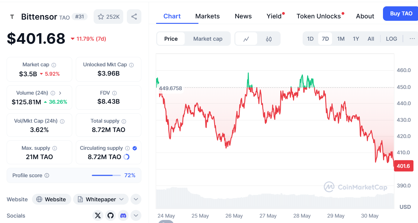This screenshot has width=418, height=223.
Task: Switch chart to Market cap view
Action: [x=208, y=39]
